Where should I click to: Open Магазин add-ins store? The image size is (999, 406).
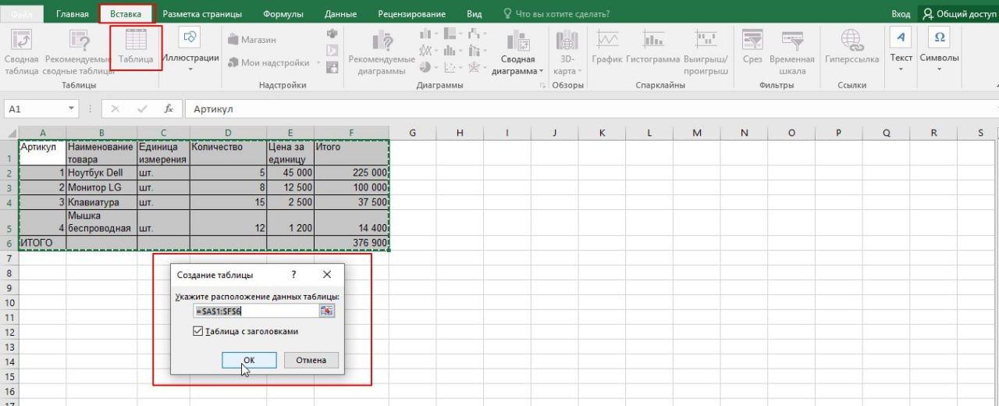(x=254, y=38)
